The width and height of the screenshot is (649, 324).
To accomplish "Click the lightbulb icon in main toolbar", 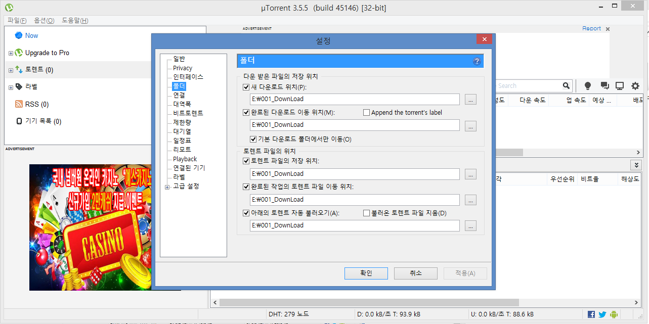I will click(588, 86).
